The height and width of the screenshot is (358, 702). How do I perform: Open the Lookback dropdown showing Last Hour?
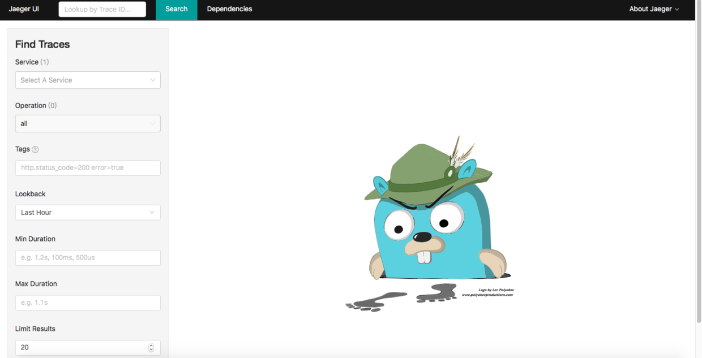click(x=88, y=212)
